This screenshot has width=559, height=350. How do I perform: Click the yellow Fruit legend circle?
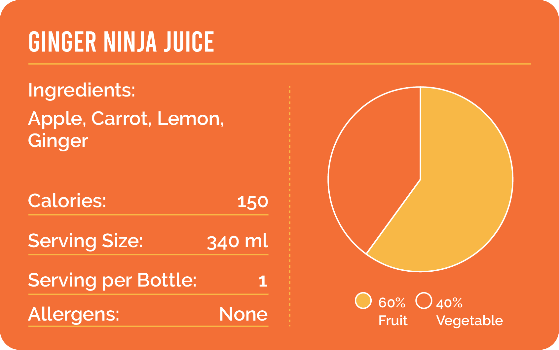363,301
